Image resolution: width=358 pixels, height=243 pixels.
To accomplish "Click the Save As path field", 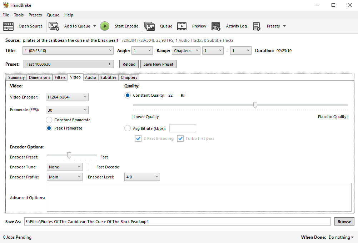I will (178, 221).
